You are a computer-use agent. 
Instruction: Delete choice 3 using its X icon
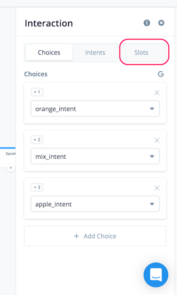point(157,188)
